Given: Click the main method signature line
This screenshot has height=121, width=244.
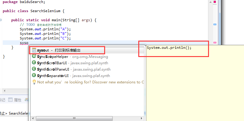Looking at the screenshot, I should 54,20.
